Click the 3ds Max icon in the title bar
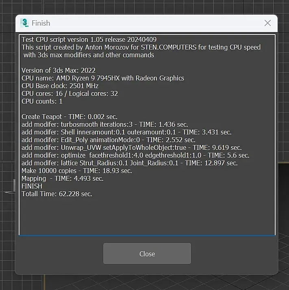Image resolution: width=289 pixels, height=290 pixels. click(25, 23)
